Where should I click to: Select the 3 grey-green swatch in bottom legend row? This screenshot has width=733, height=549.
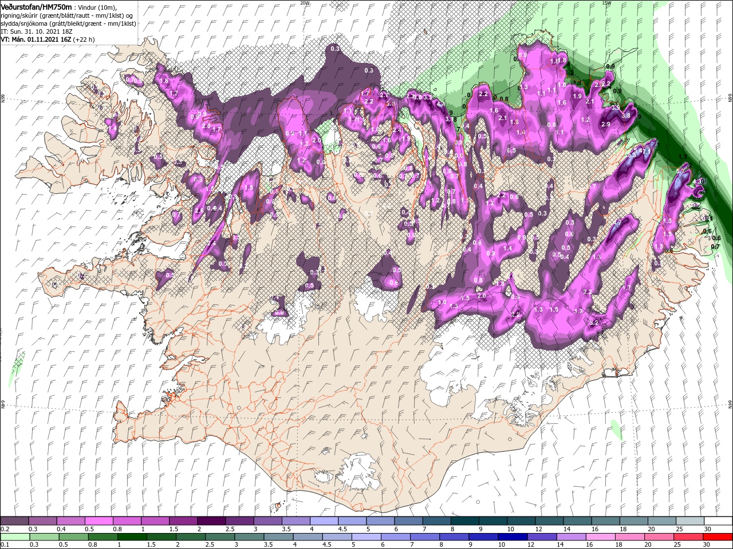coord(249,536)
